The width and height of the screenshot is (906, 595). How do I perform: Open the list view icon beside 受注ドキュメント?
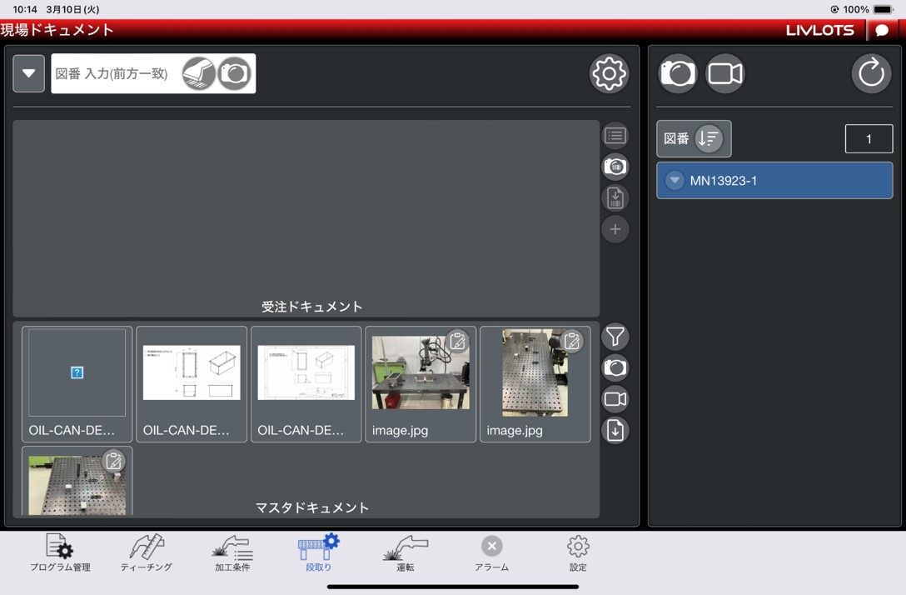click(x=615, y=135)
